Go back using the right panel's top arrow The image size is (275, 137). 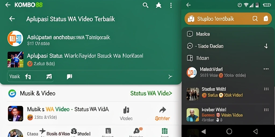click(x=189, y=5)
